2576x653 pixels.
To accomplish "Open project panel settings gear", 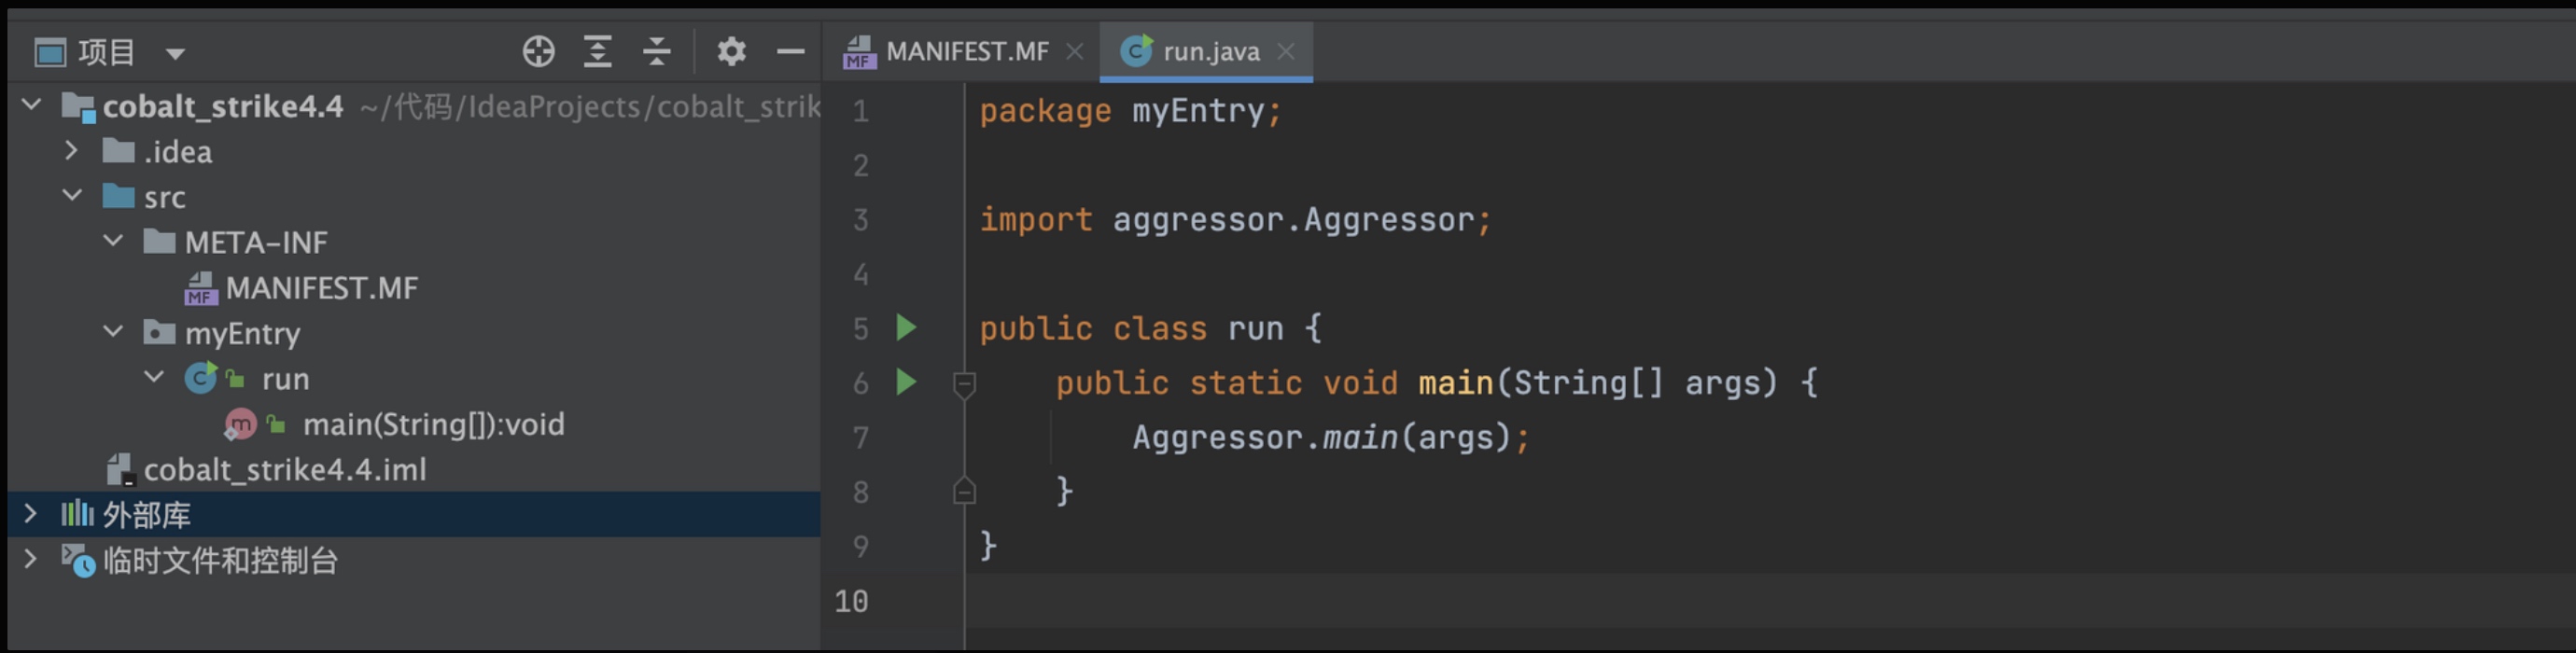I will click(731, 51).
